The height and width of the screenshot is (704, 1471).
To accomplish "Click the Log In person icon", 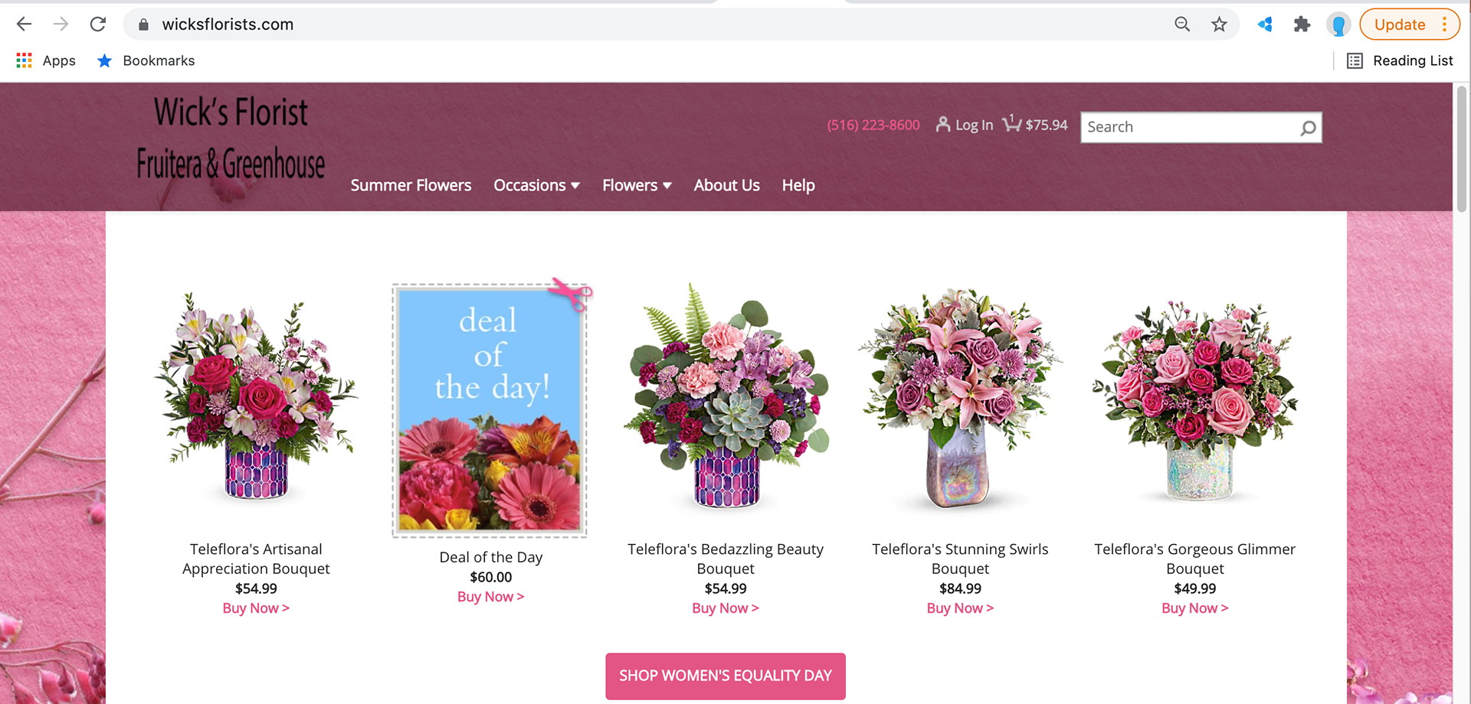I will (x=942, y=124).
